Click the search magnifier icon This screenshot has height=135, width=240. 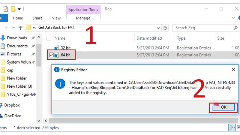(235, 28)
